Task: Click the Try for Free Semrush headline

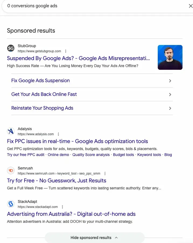Action: (x=56, y=180)
